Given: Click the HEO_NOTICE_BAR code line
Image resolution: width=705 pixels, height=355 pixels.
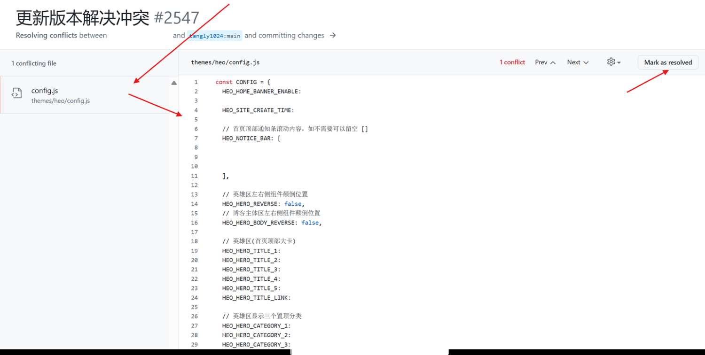Looking at the screenshot, I should pos(251,139).
